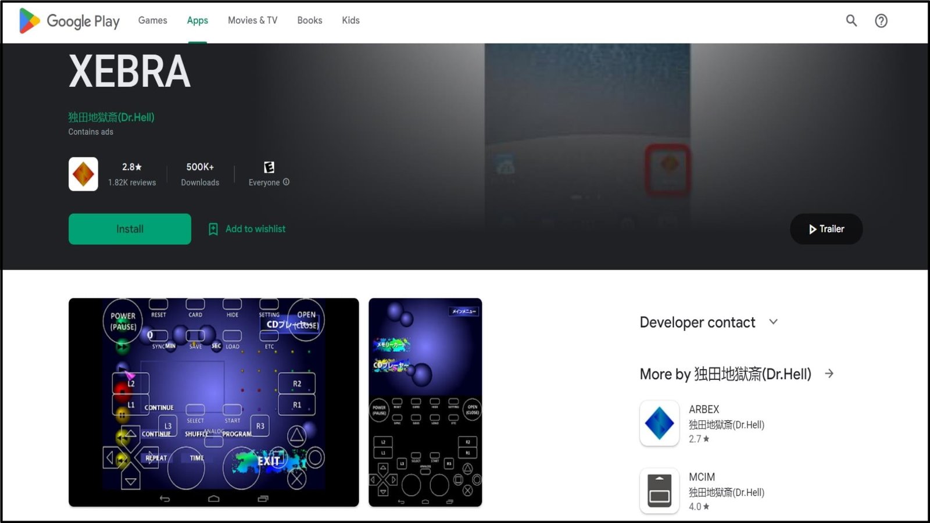
Task: View the portrait controller screenshot
Action: point(425,402)
